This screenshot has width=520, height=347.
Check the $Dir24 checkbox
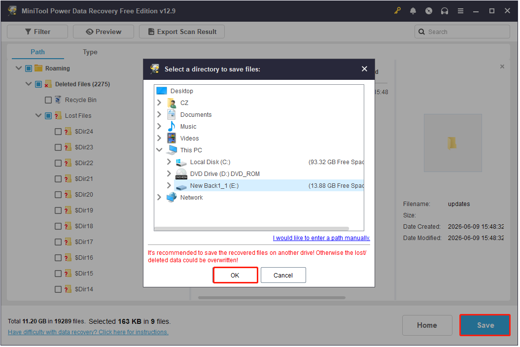[58, 132]
